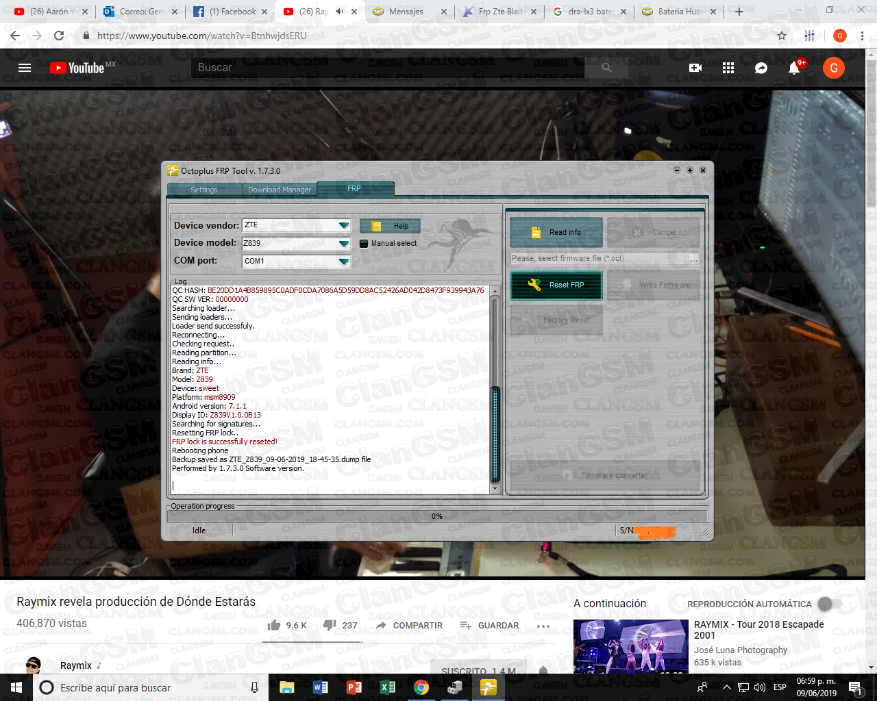Click the YouTube Buscar search field
The width and height of the screenshot is (877, 701).
388,67
